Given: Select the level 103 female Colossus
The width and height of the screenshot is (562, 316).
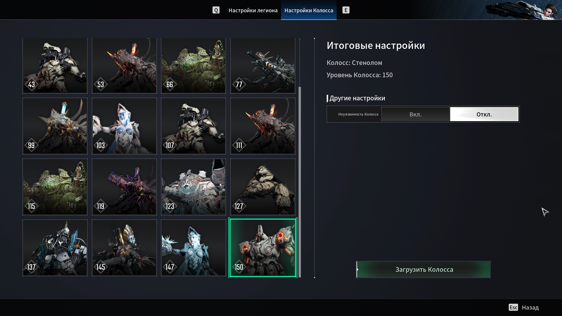Looking at the screenshot, I should 124,126.
